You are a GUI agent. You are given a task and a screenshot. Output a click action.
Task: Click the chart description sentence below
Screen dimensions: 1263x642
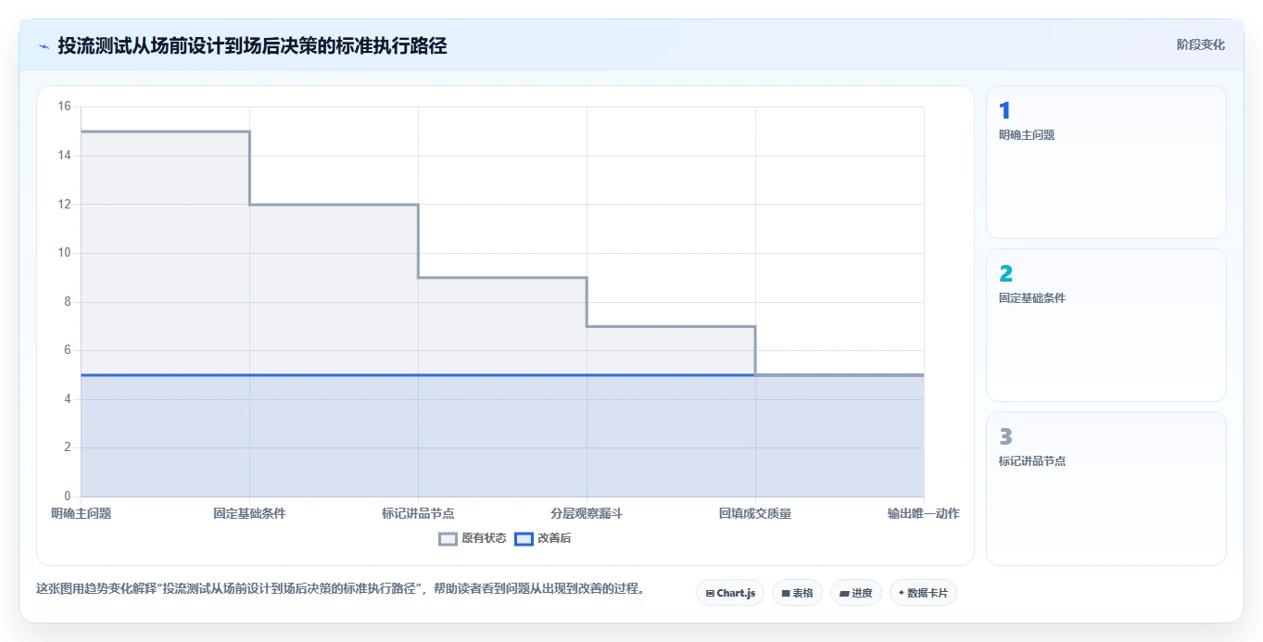pos(339,589)
